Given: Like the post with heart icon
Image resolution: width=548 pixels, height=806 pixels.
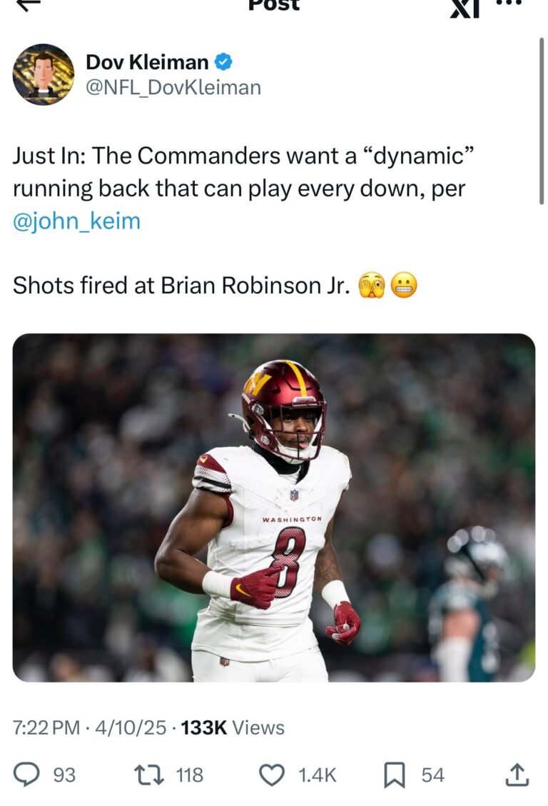Looking at the screenshot, I should tap(272, 775).
